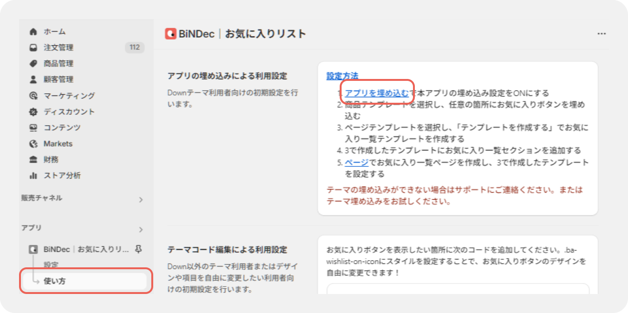Follow the アプリを埋め込む link in step 1

pyautogui.click(x=377, y=93)
